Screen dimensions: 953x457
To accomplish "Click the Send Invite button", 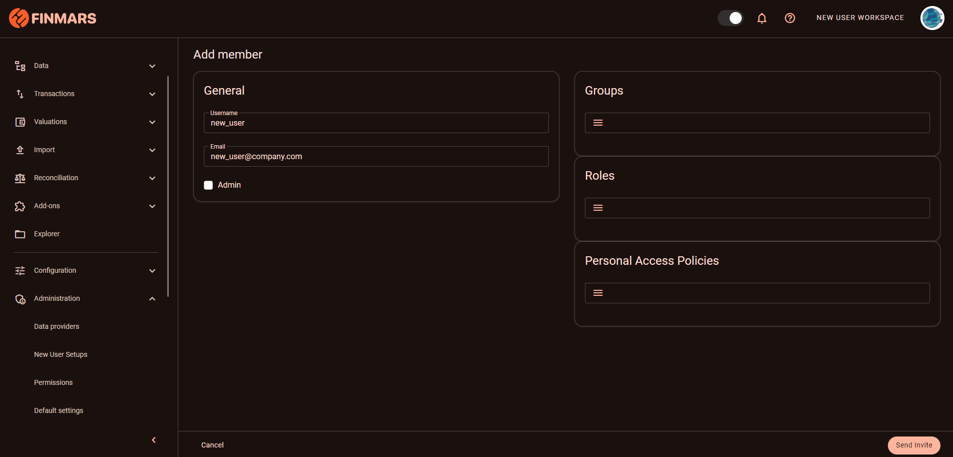I will coord(914,445).
